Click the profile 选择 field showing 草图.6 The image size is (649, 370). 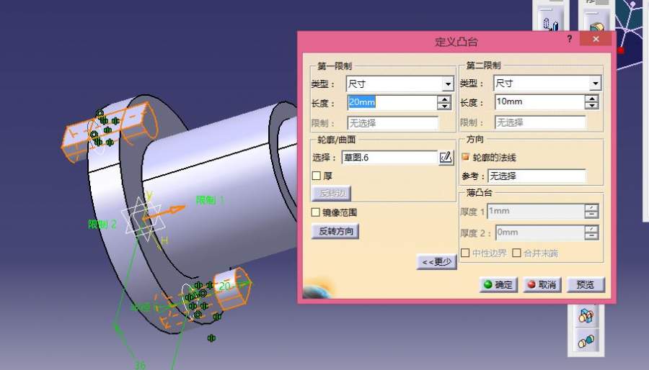click(390, 158)
